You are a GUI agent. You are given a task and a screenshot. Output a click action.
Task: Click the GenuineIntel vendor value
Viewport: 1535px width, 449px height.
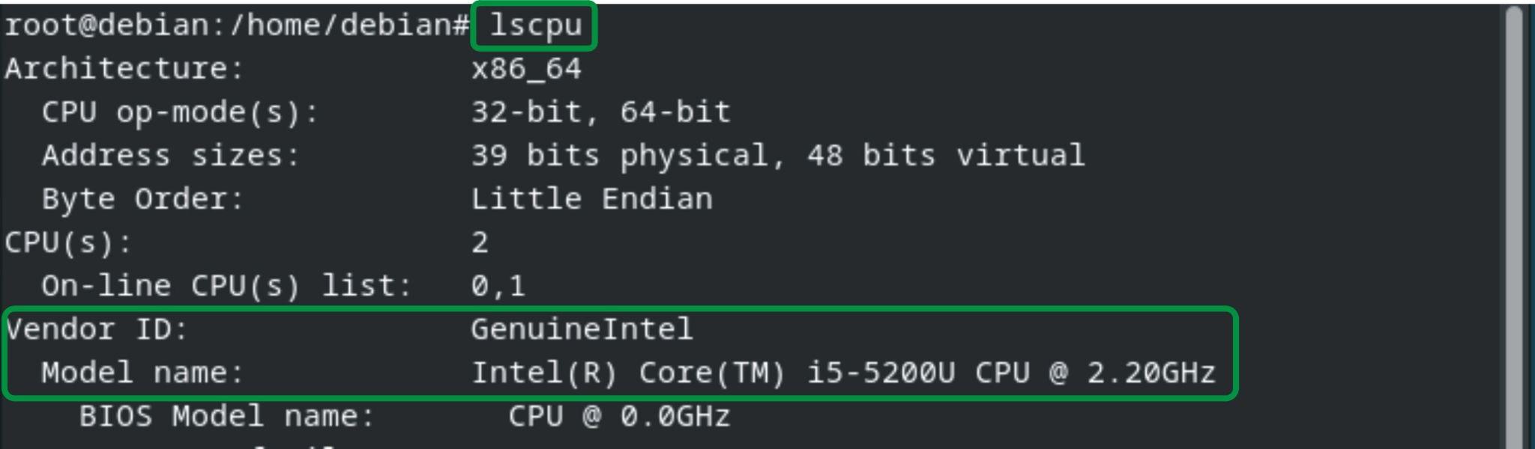point(582,329)
